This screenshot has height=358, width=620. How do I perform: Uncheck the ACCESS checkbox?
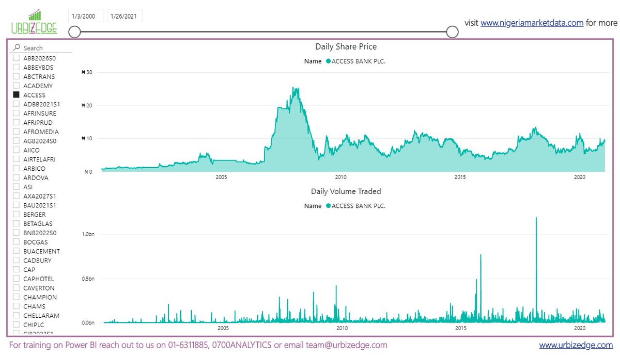pyautogui.click(x=16, y=95)
